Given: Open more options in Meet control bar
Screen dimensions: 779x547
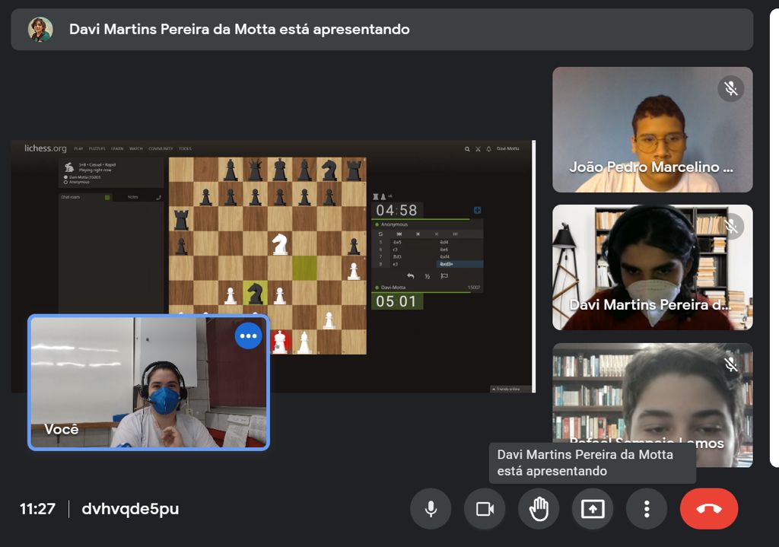Looking at the screenshot, I should click(x=647, y=509).
